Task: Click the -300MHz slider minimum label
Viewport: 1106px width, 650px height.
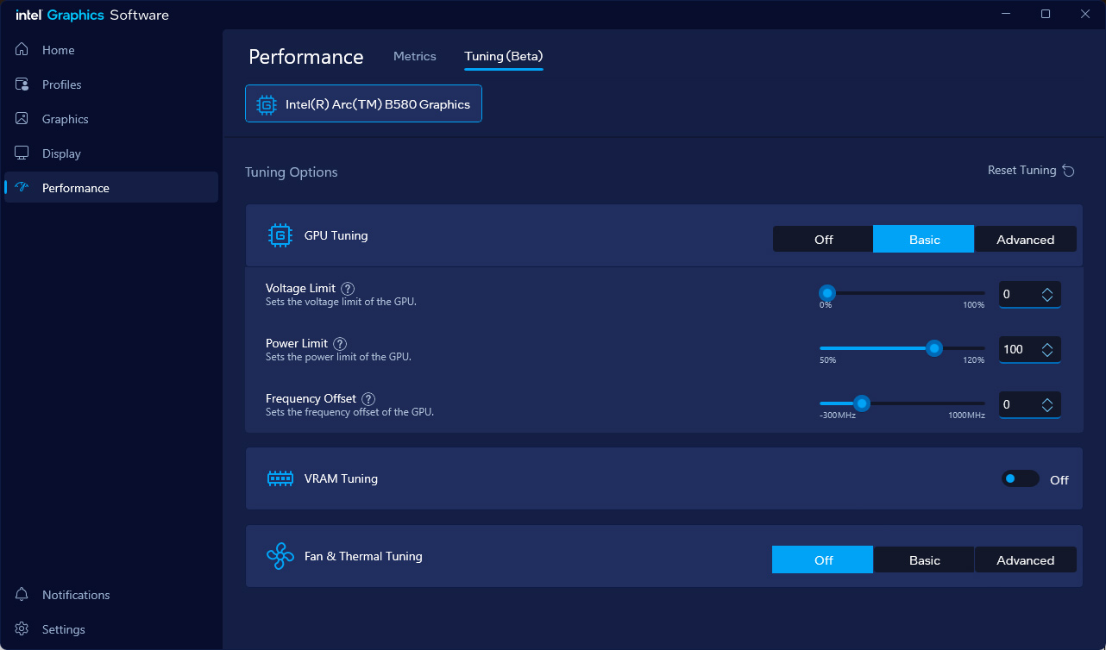Action: point(838,416)
